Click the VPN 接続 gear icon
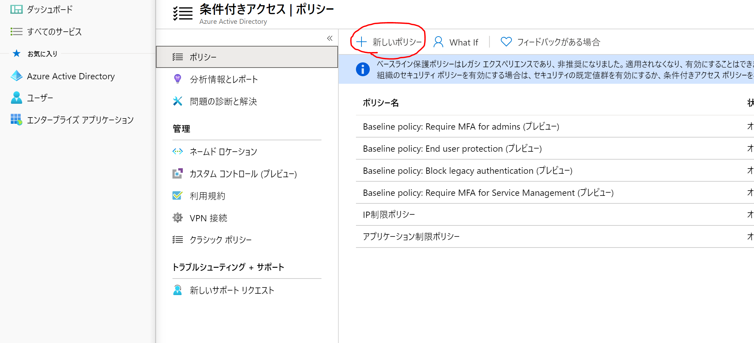Image resolution: width=754 pixels, height=343 pixels. (x=178, y=218)
